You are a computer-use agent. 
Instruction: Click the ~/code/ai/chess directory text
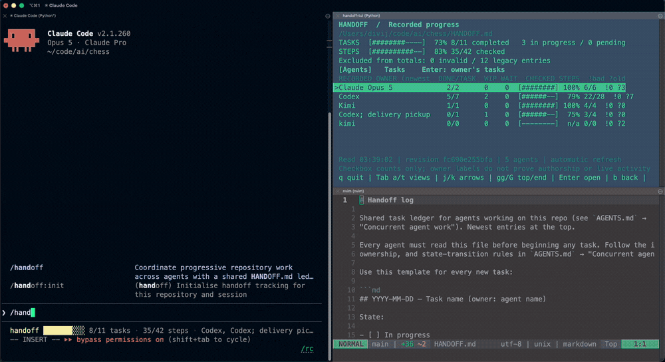click(x=78, y=52)
